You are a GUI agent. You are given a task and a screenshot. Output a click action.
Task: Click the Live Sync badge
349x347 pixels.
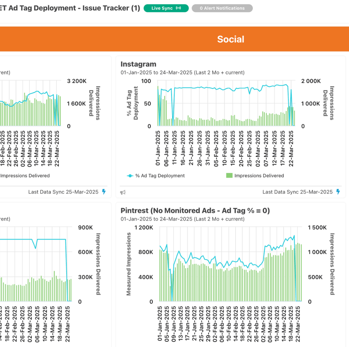(166, 8)
